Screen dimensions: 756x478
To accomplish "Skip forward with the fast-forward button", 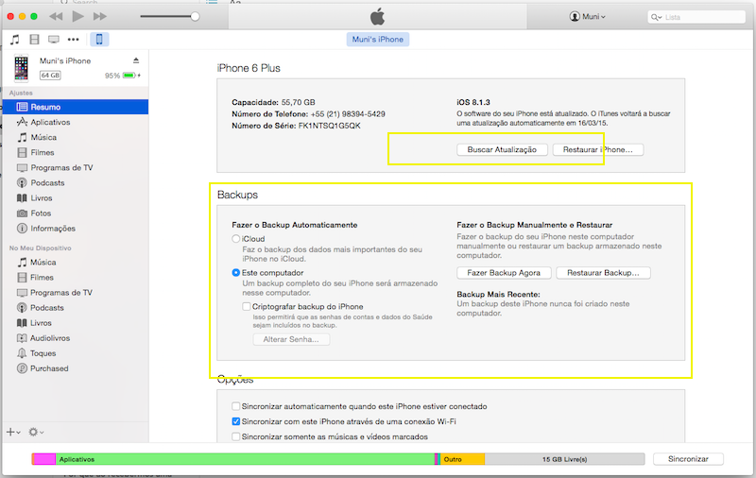I will (100, 16).
